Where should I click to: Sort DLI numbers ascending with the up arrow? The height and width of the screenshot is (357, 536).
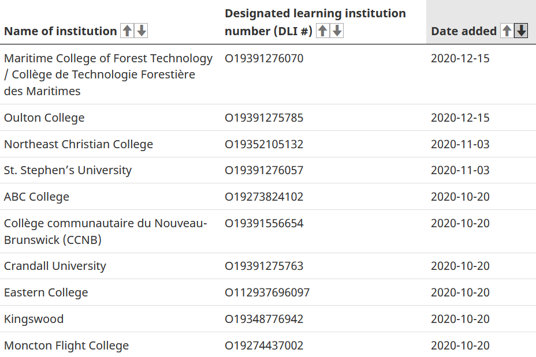click(x=323, y=31)
